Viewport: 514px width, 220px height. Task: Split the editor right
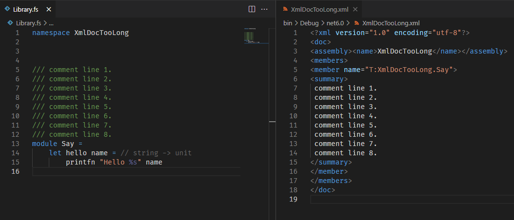click(x=252, y=9)
